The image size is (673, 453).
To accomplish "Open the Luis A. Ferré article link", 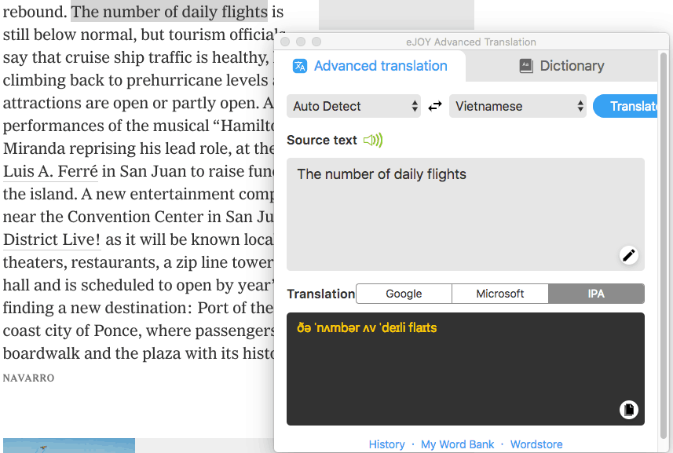I will coord(50,171).
